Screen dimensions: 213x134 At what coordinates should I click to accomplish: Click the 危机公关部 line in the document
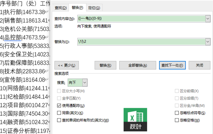(x=25, y=29)
